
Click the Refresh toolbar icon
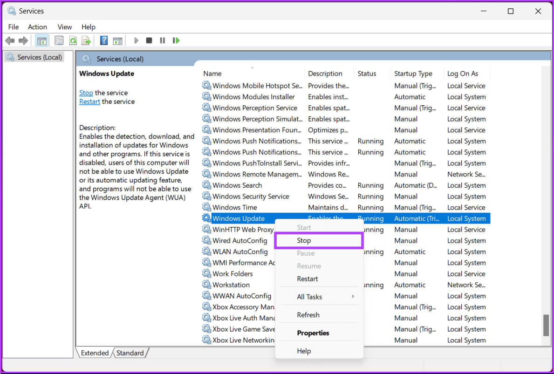tap(73, 41)
